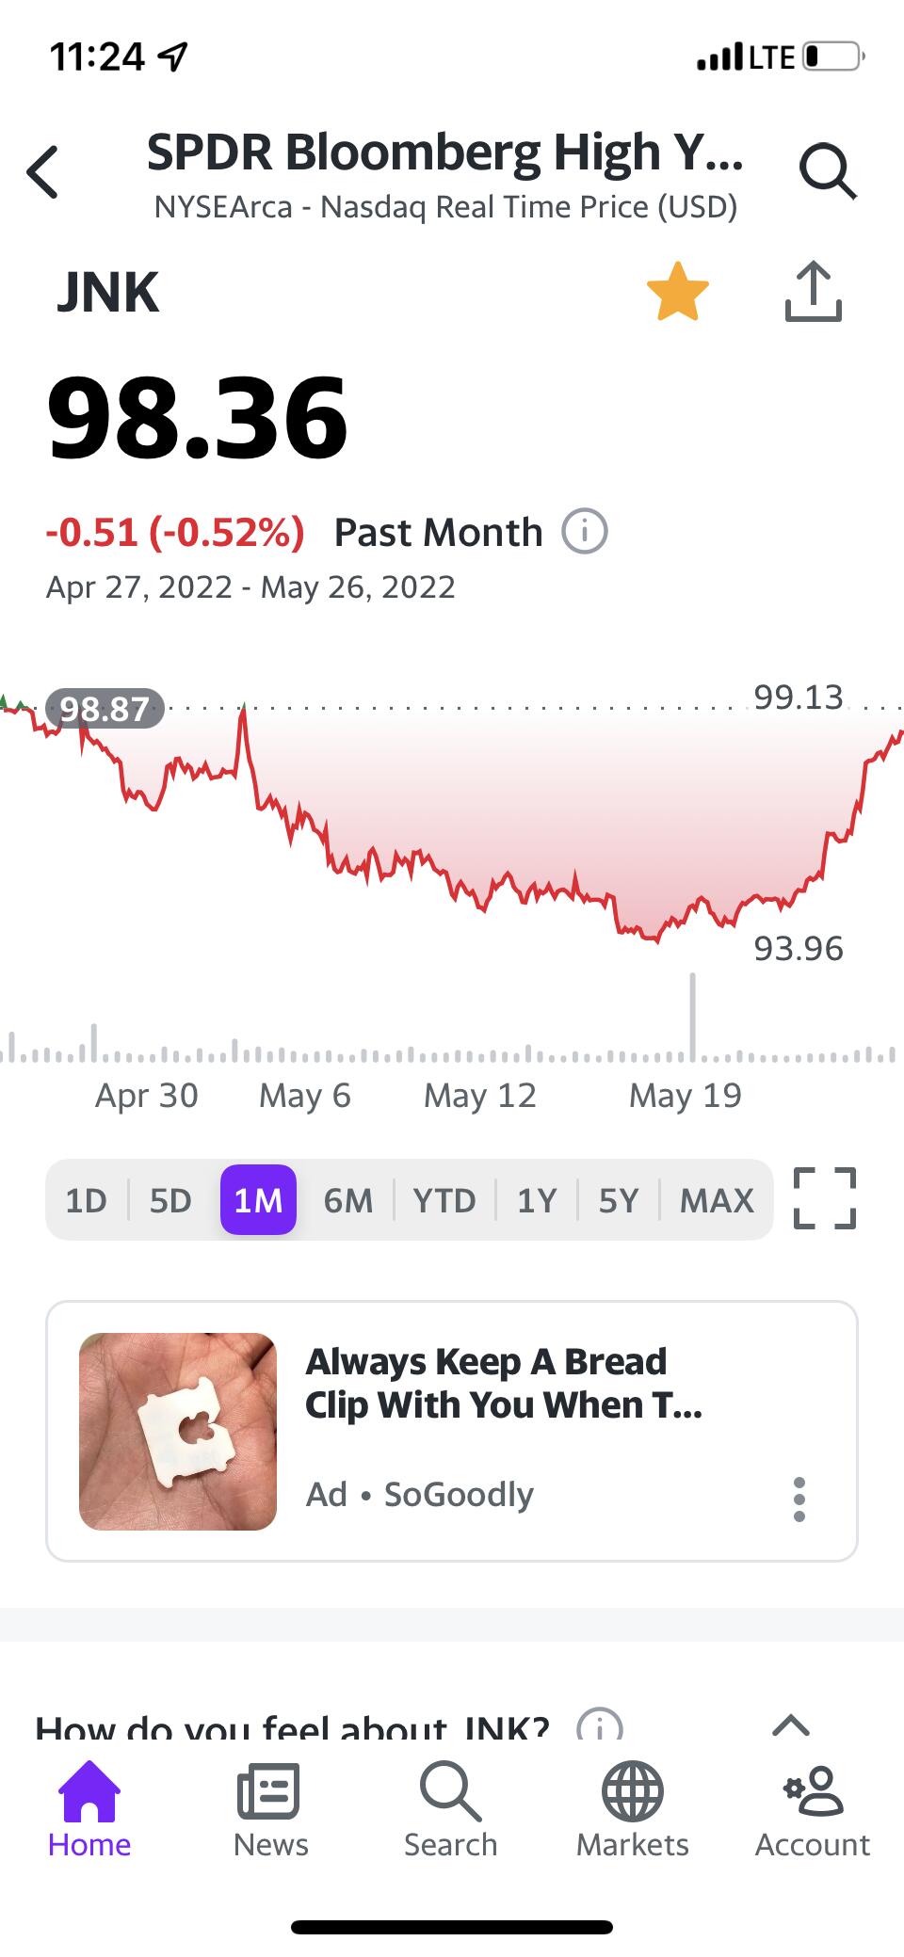Open the Past Month info icon
This screenshot has width=904, height=1957.
(584, 532)
